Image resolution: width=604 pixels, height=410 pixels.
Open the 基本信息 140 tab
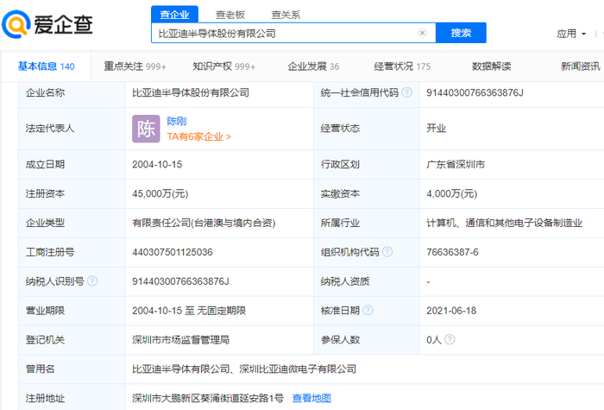click(x=46, y=66)
